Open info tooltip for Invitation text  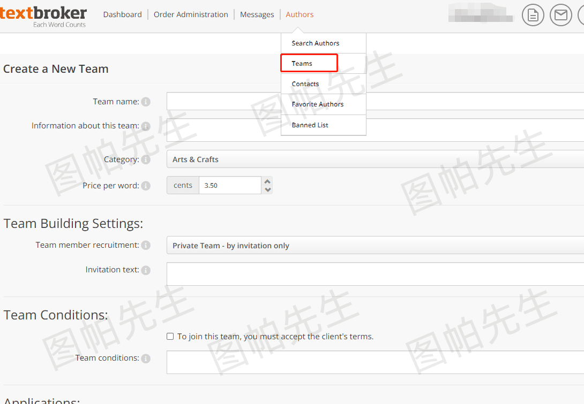click(x=145, y=270)
